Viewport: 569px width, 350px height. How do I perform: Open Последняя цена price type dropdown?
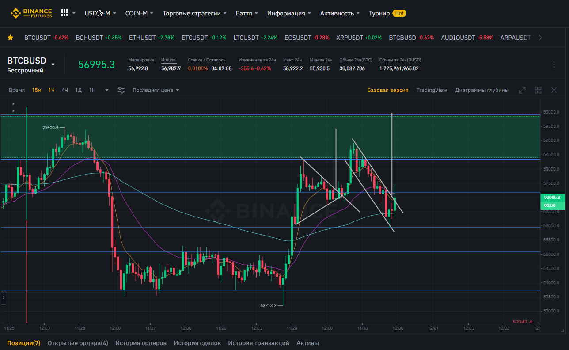[x=156, y=90]
